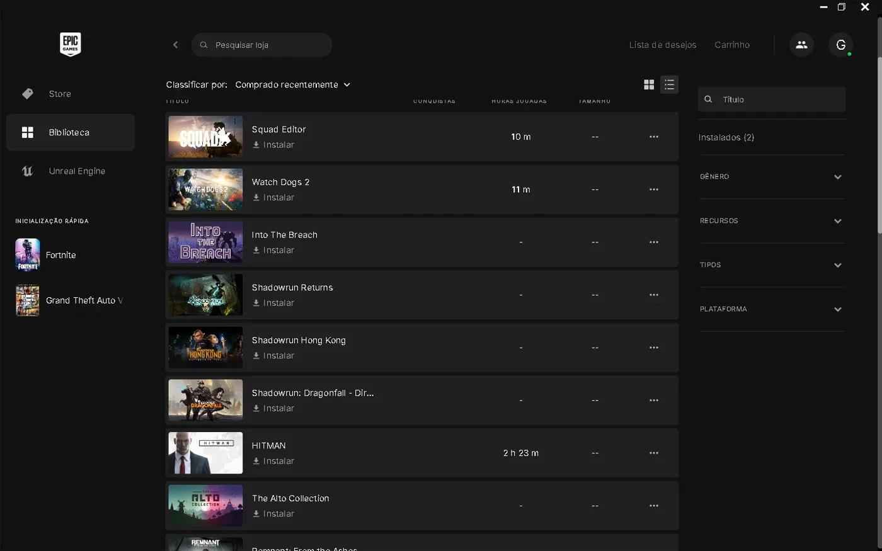
Task: Expand the Plataforma filter
Action: click(771, 309)
